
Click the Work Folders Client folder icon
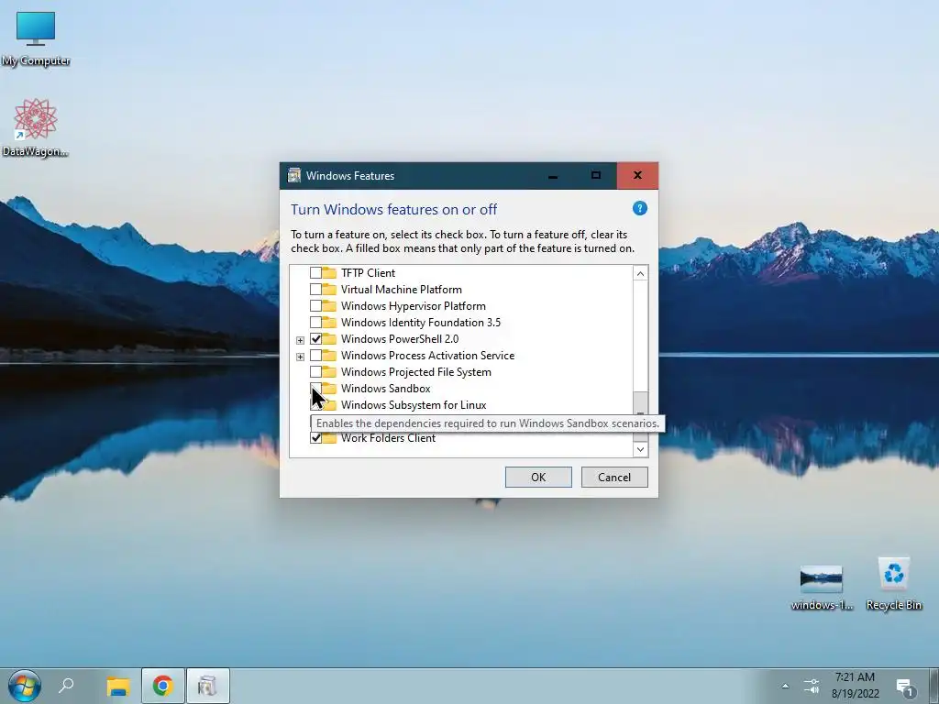pos(329,438)
